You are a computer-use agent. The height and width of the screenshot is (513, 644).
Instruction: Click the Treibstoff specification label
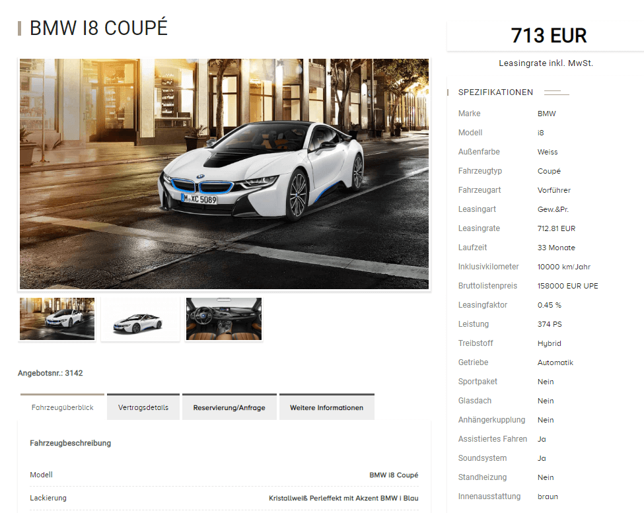pos(476,343)
